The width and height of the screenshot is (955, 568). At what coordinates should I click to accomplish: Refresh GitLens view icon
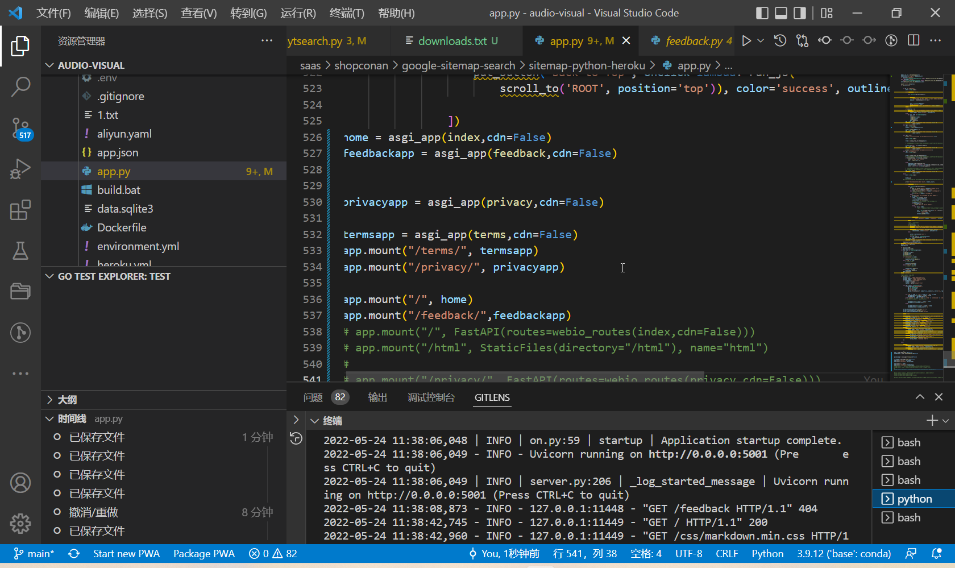pyautogui.click(x=296, y=438)
